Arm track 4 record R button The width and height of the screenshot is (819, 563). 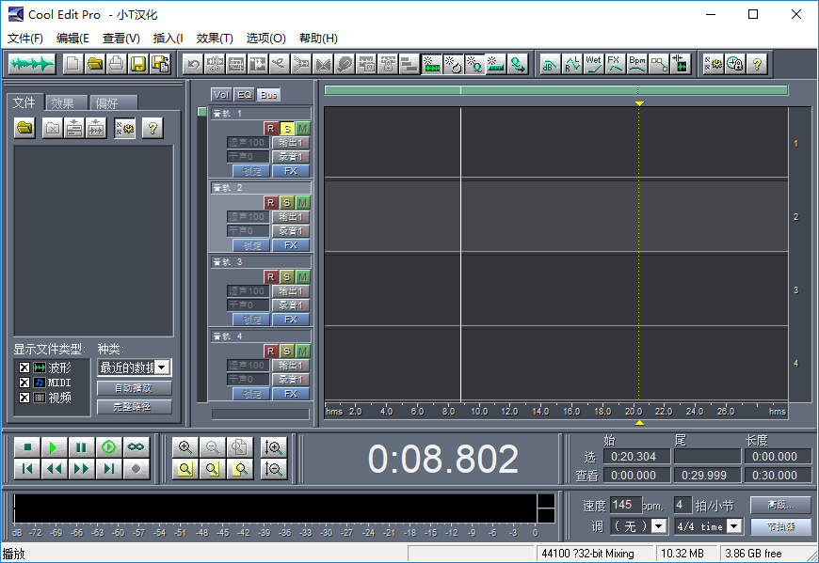[270, 351]
